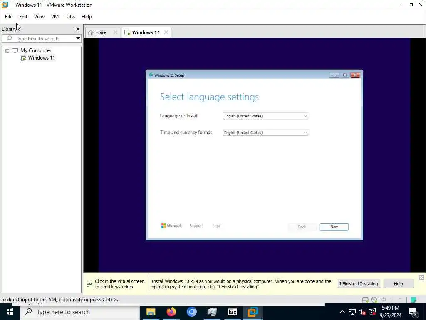Click Next in Windows 11 Setup
The width and height of the screenshot is (426, 320).
[334, 227]
